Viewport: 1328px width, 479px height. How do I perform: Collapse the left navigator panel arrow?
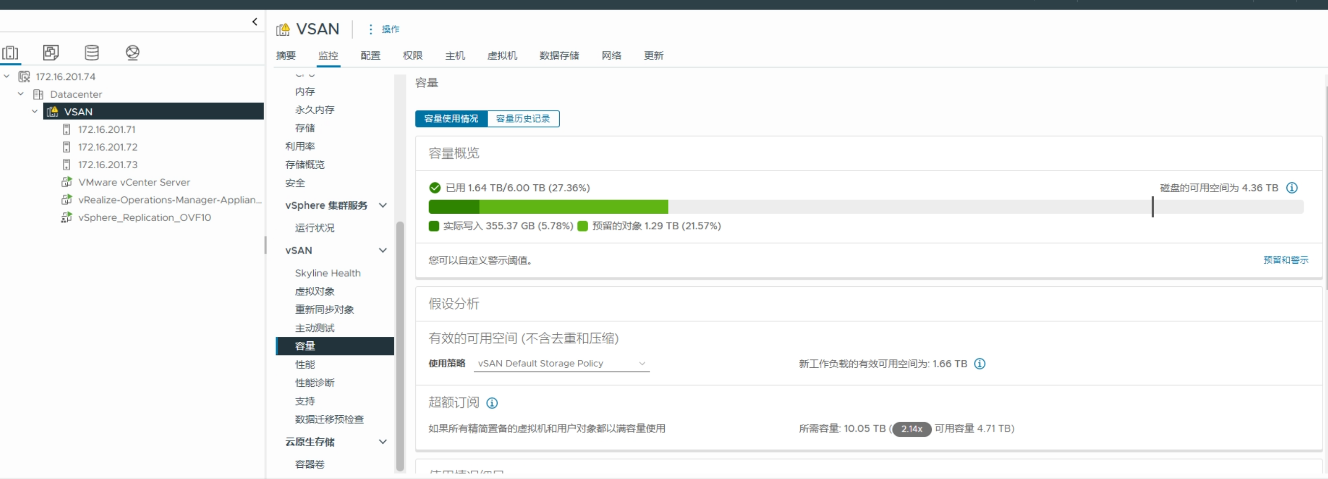[x=255, y=22]
